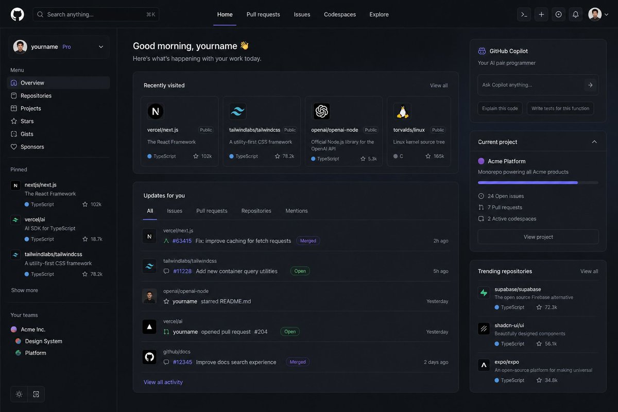Open the yourname Pro account dropdown

tap(58, 47)
